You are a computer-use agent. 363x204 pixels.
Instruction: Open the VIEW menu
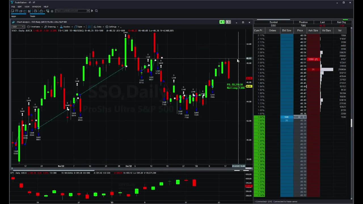point(27,7)
